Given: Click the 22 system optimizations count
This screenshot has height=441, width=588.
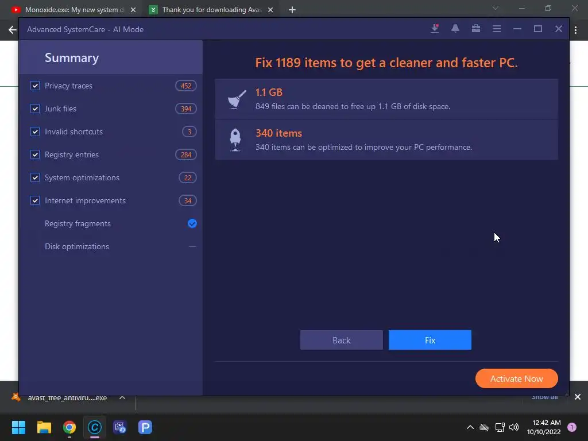Looking at the screenshot, I should [188, 178].
